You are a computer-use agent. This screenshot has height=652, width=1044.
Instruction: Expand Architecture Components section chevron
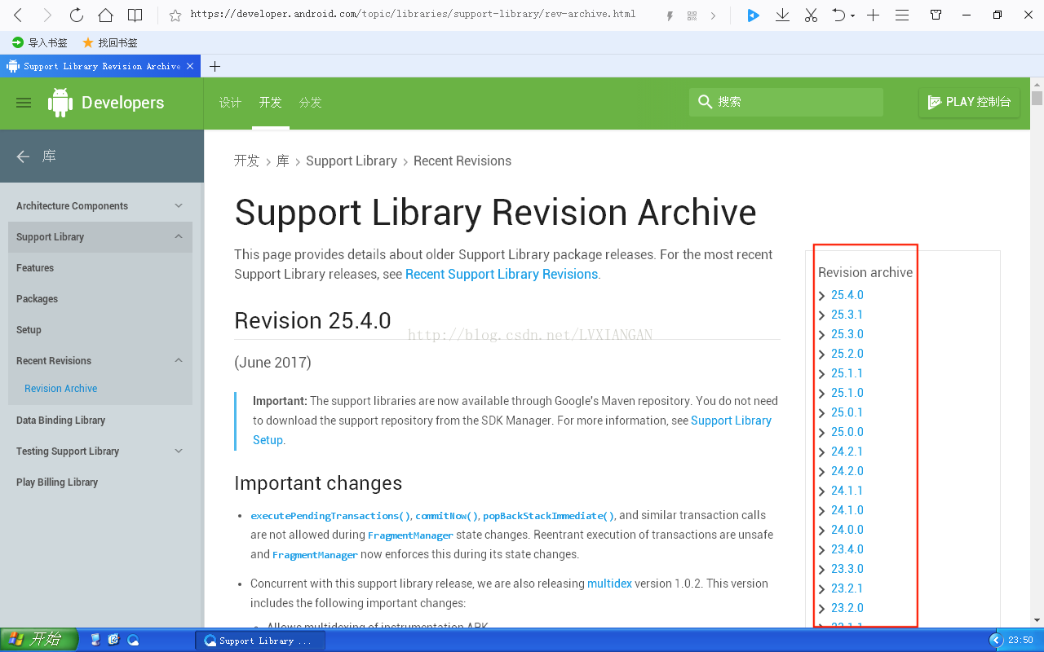pos(179,206)
